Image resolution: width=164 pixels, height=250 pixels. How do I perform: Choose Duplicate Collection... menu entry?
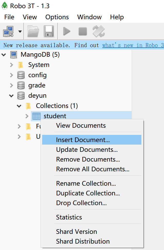point(92,193)
